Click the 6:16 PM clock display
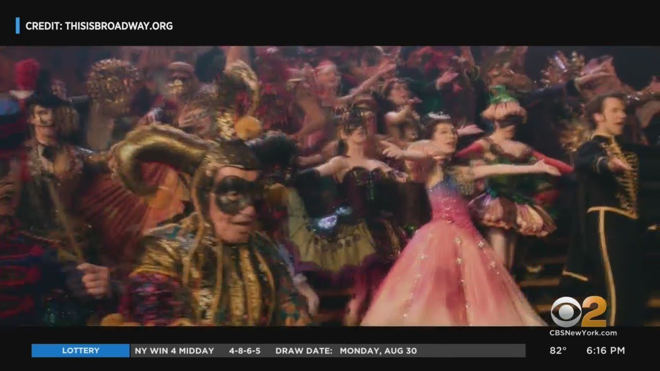 pos(606,350)
